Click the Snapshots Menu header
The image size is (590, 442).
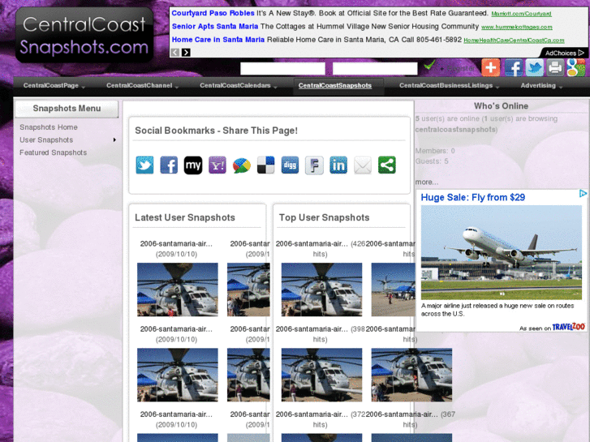coord(67,109)
